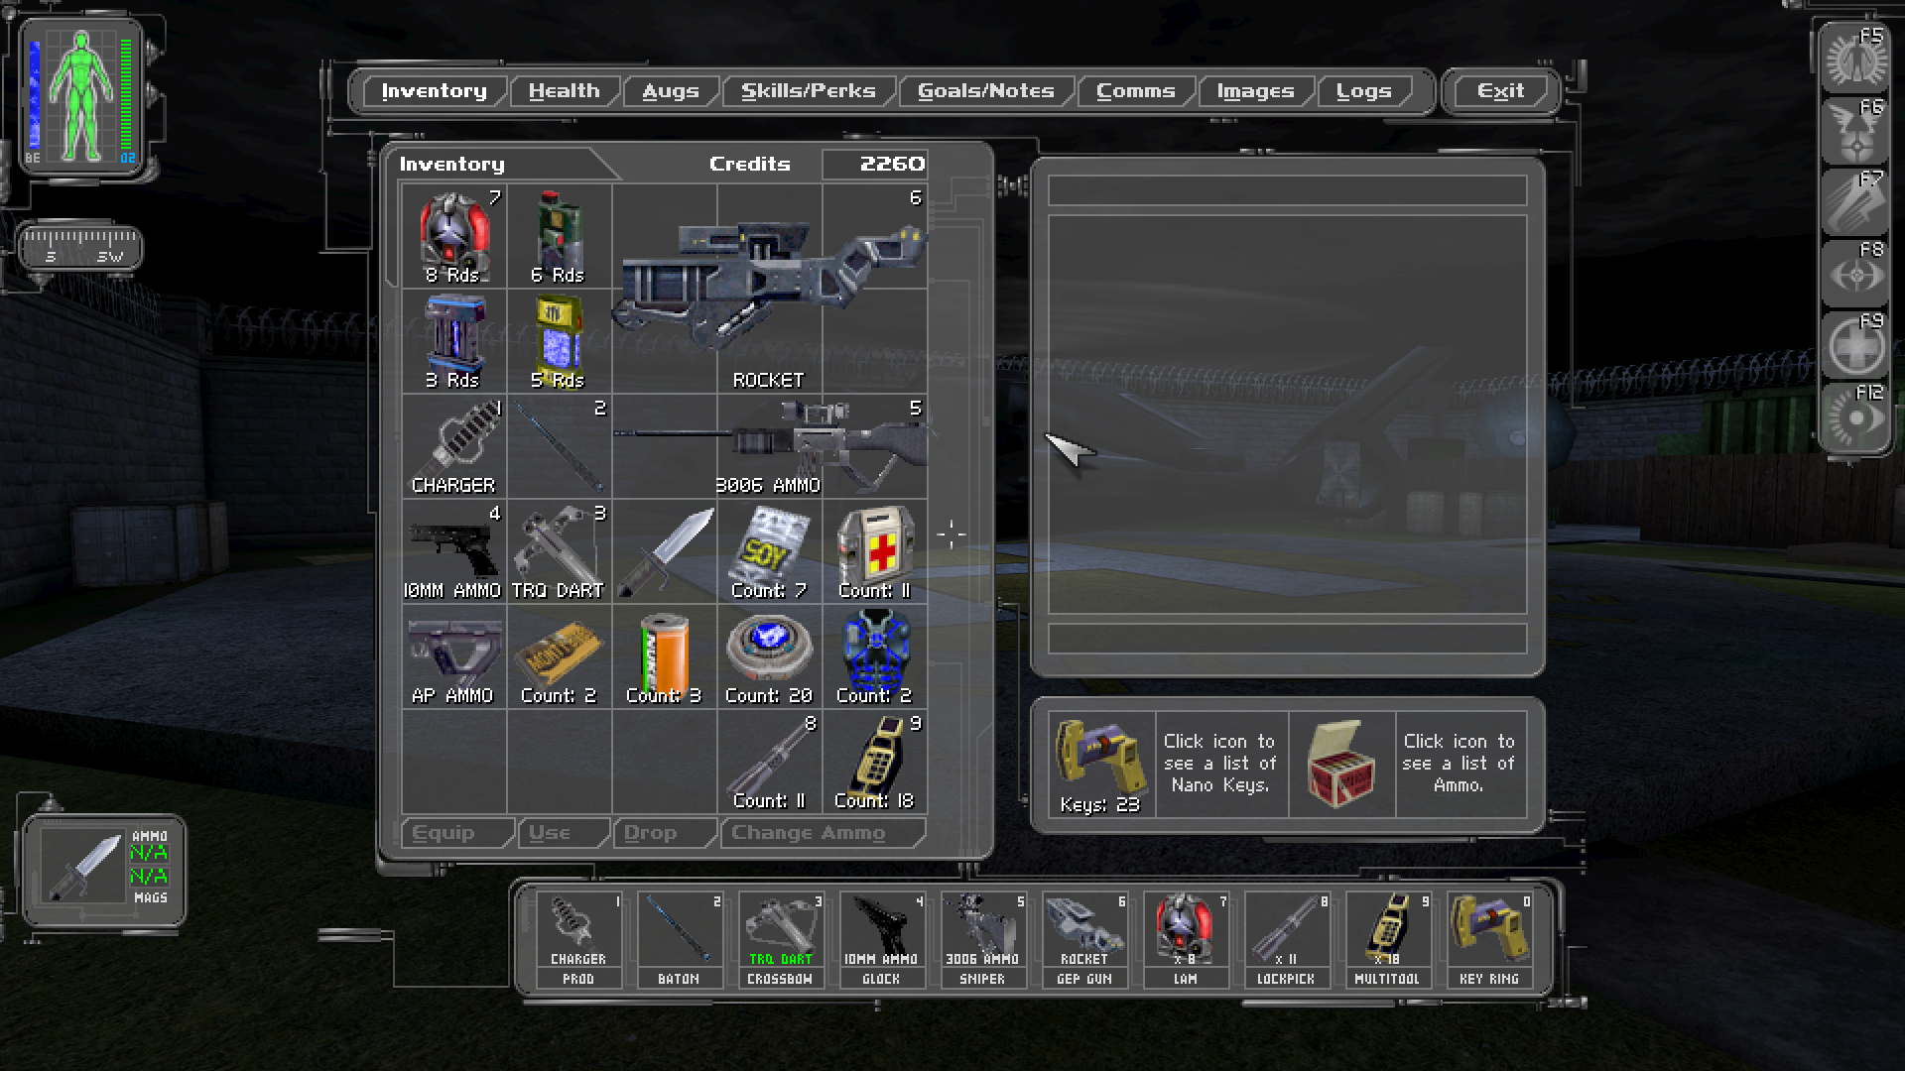The image size is (1905, 1071).
Task: Select the body armor with Count: 2
Action: [x=874, y=656]
